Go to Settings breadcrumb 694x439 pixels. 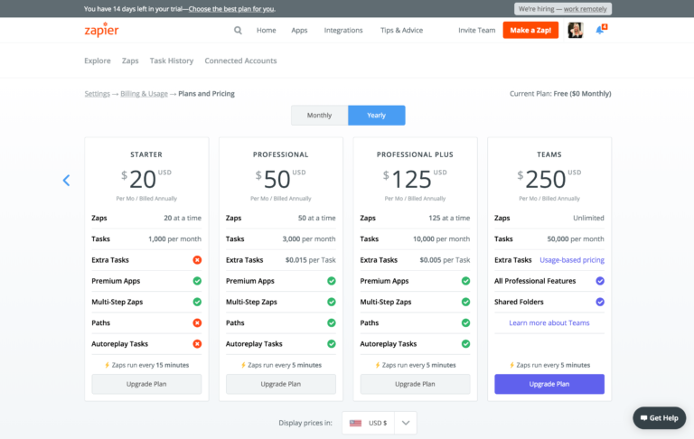point(97,93)
